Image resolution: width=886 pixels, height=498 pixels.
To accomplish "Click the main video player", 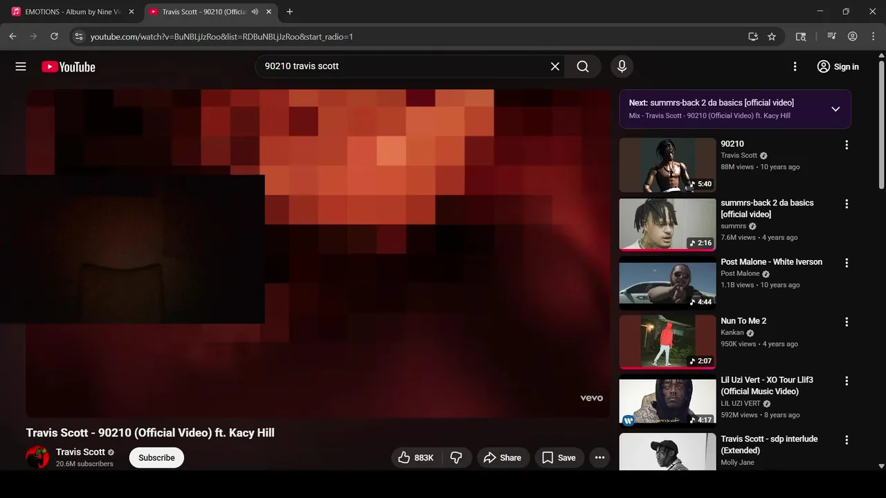I will tap(318, 253).
